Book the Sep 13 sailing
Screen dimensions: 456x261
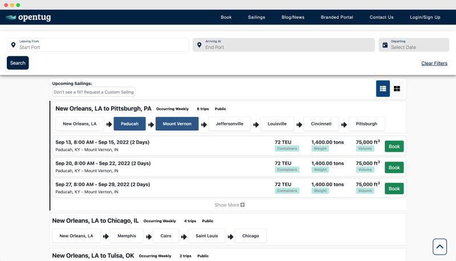tap(394, 146)
